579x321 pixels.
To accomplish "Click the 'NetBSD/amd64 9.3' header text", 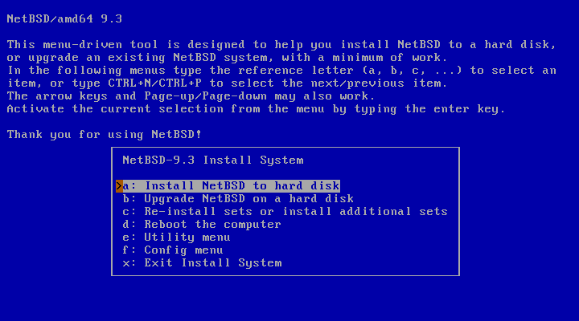I will coord(64,19).
